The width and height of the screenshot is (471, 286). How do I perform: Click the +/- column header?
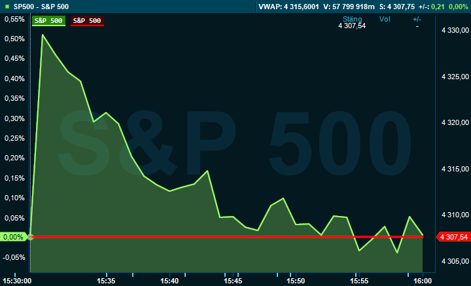coord(417,19)
